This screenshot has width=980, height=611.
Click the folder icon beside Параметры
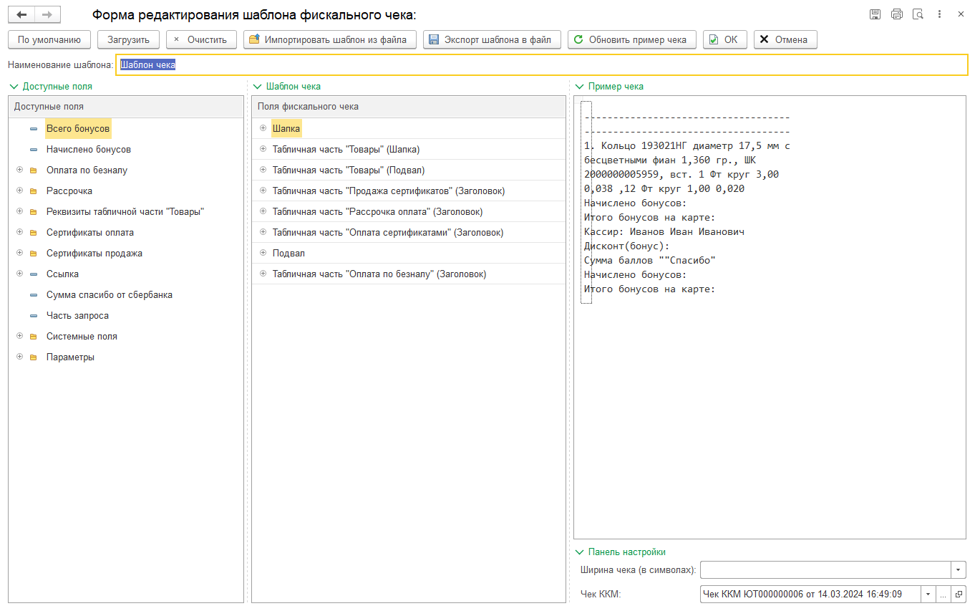34,357
